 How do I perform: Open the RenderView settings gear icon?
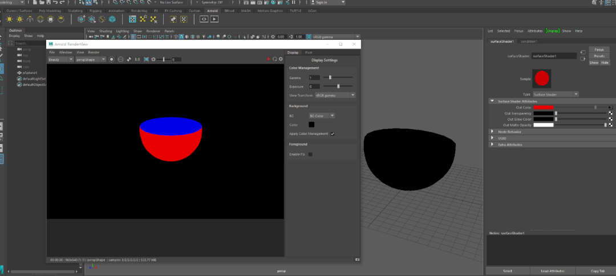tap(281, 59)
